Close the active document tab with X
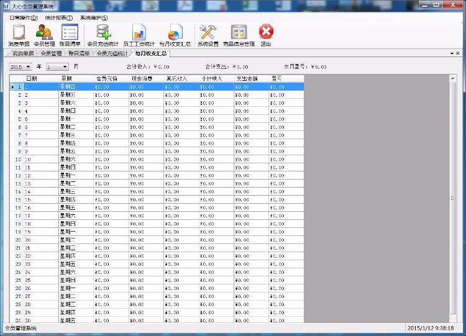This screenshot has width=466, height=336. click(458, 53)
